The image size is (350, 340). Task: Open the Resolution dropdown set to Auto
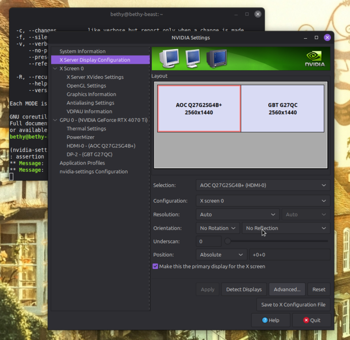[x=238, y=214]
